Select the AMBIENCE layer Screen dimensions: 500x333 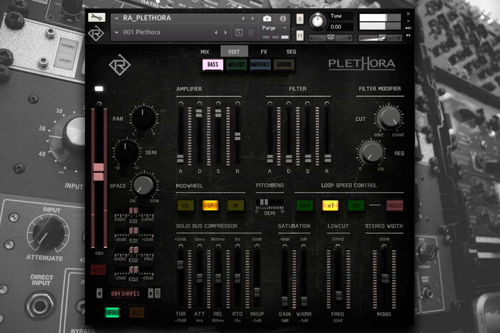(260, 65)
